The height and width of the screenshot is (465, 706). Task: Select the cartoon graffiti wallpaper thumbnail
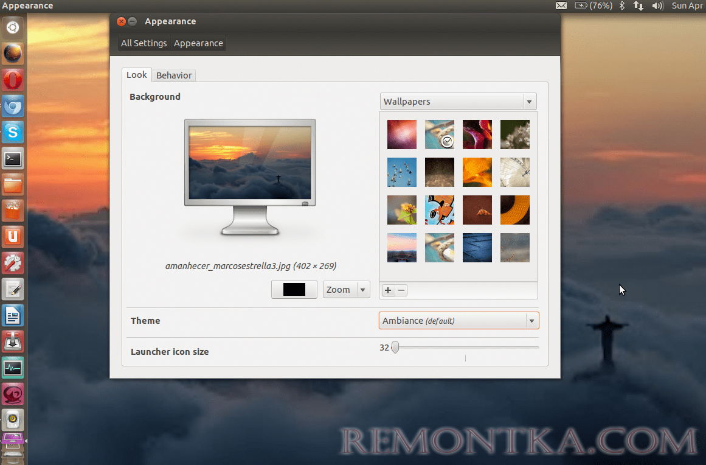click(x=440, y=210)
